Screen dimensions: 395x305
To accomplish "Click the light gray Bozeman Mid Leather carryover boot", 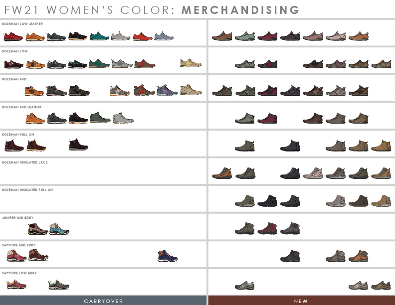I will (123, 118).
